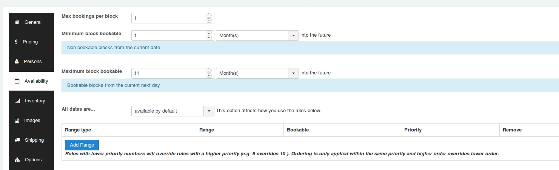Click the picture icon beside Images

pyautogui.click(x=17, y=121)
